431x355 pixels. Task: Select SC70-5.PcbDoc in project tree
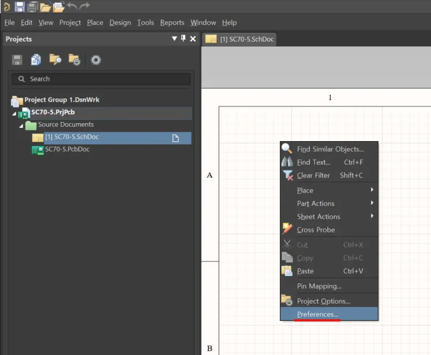tap(67, 149)
